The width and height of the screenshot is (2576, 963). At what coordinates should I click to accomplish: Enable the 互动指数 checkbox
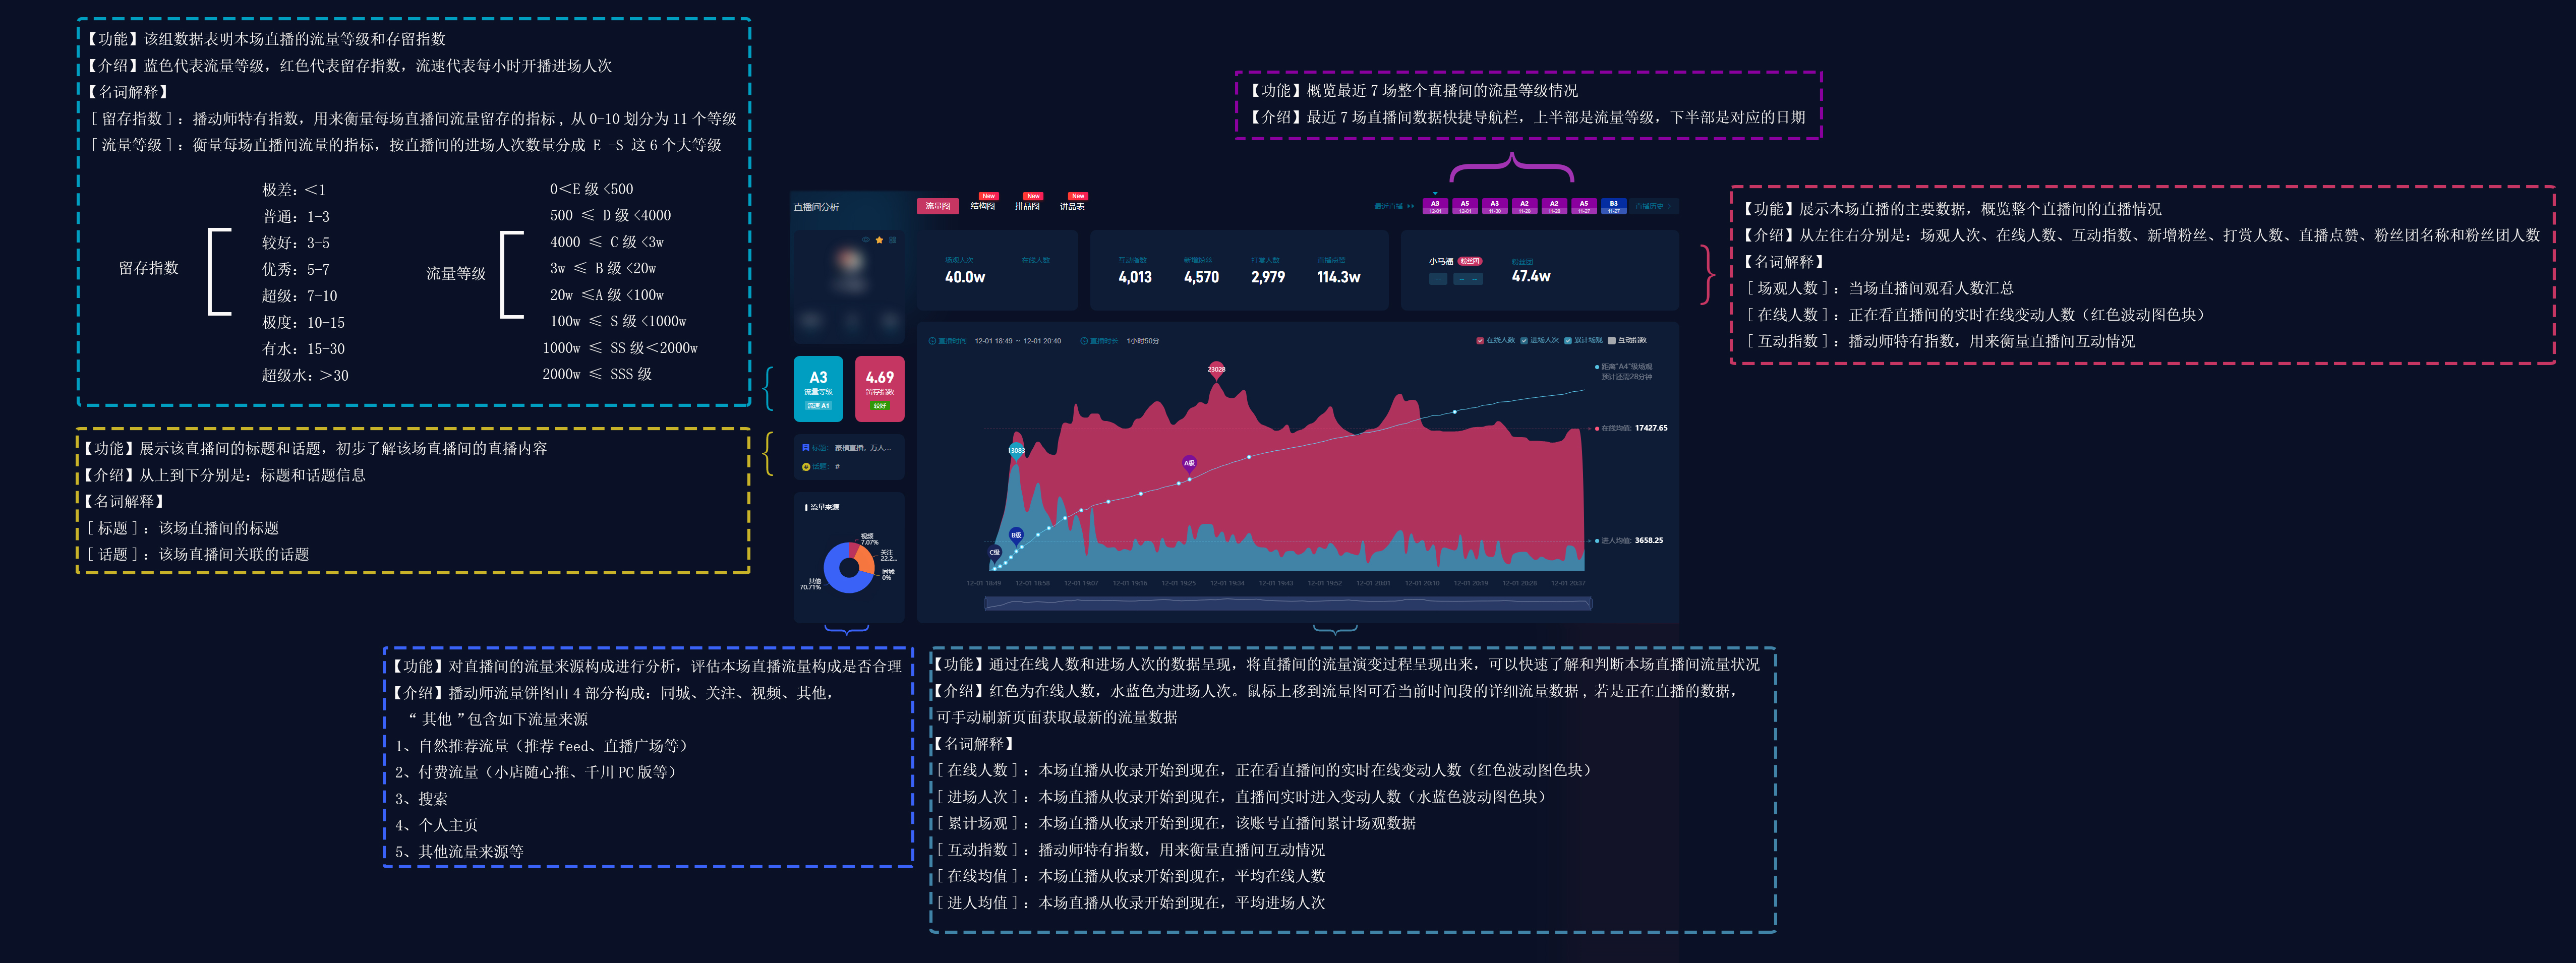click(x=1612, y=341)
